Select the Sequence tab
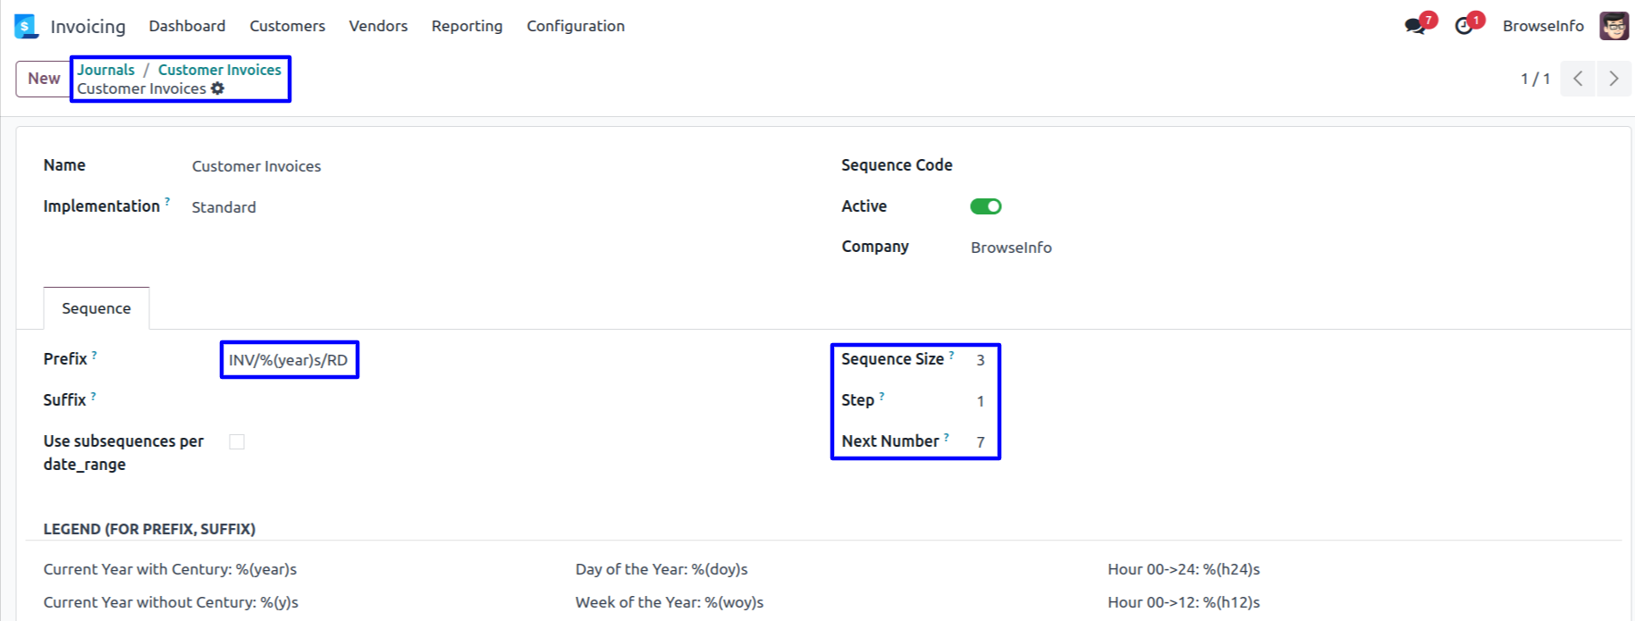The image size is (1635, 621). pos(96,308)
